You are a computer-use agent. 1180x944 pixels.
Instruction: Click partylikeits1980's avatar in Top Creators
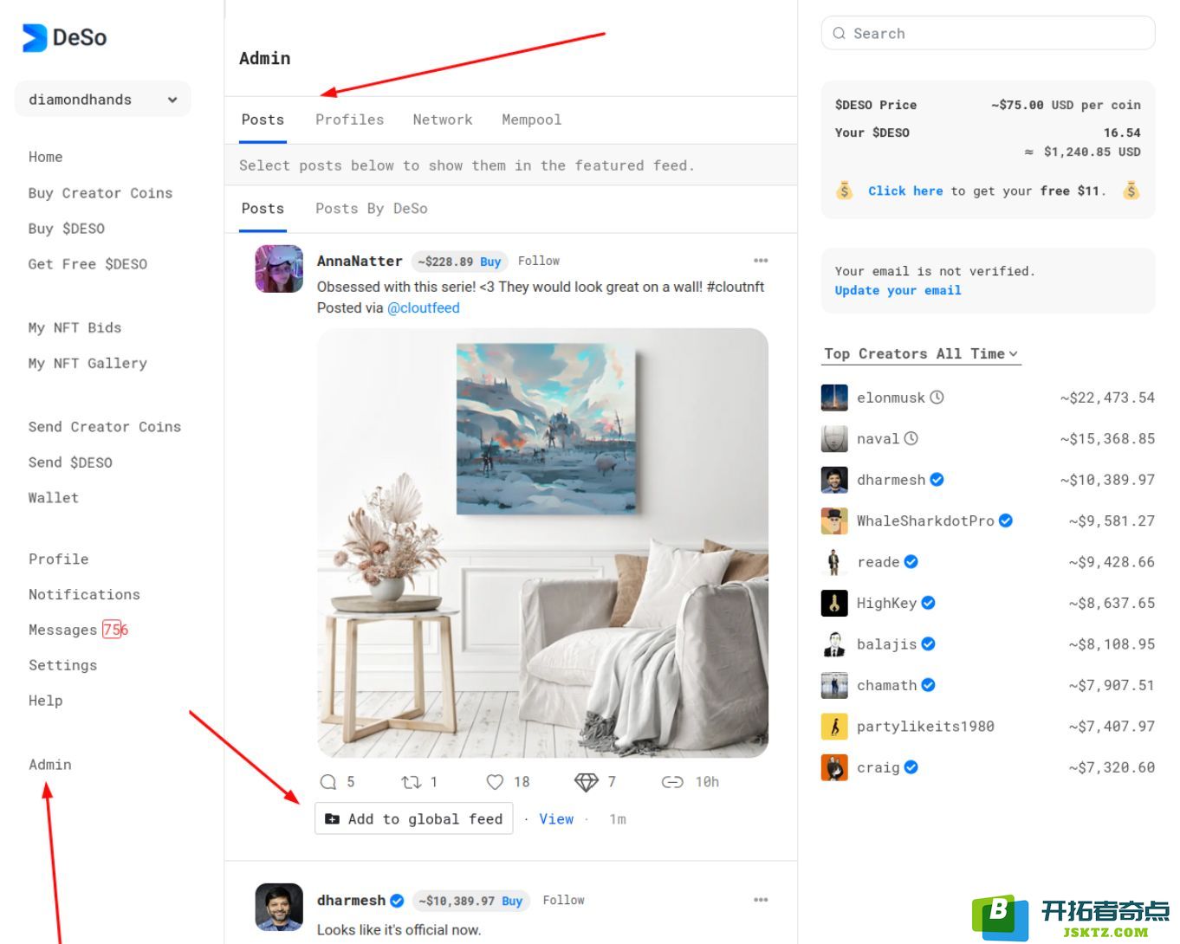click(x=834, y=727)
